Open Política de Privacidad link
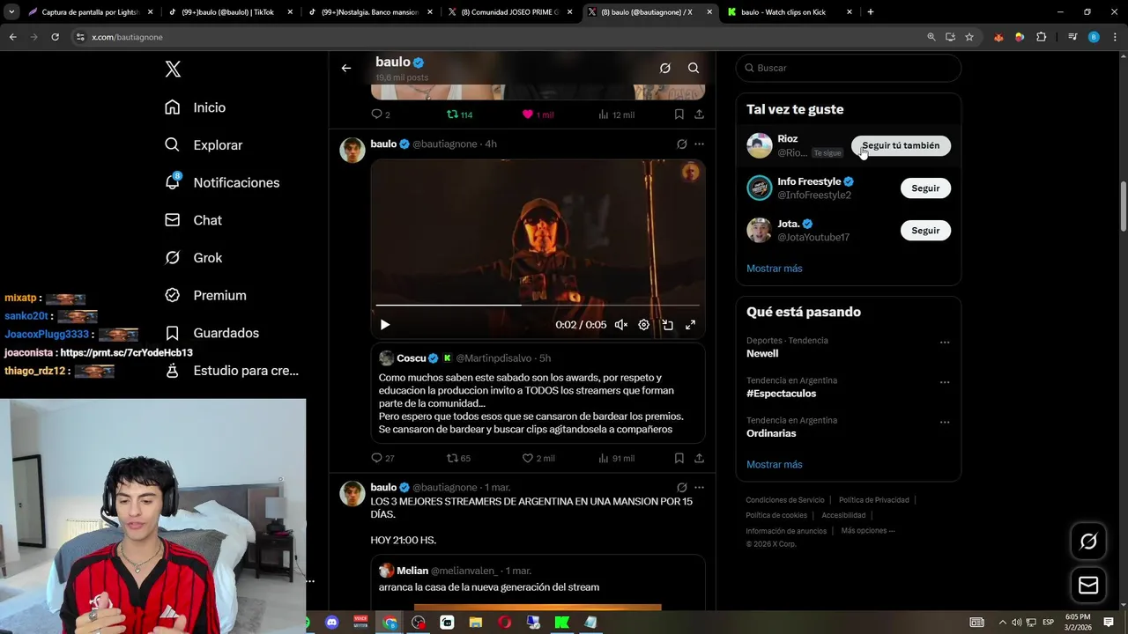Image resolution: width=1128 pixels, height=634 pixels. click(873, 500)
